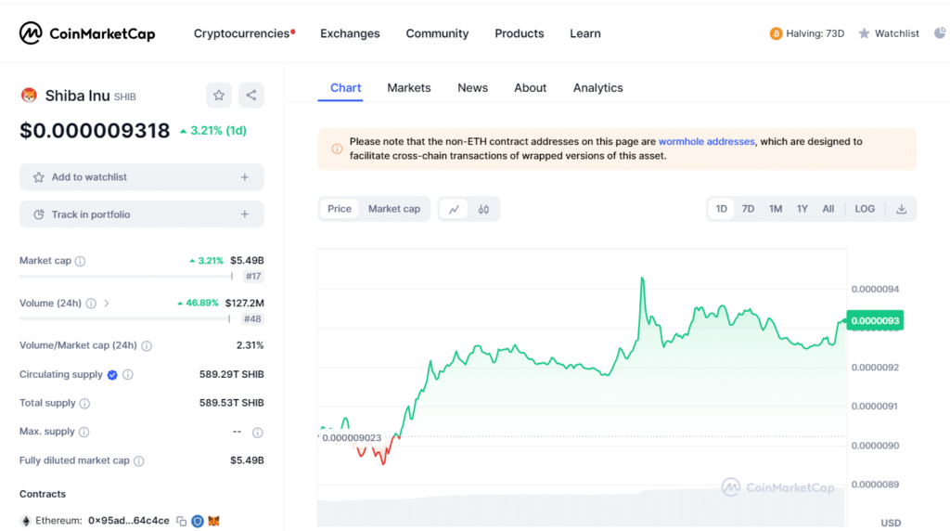Click the Market cap info icon
950x531 pixels.
(80, 262)
